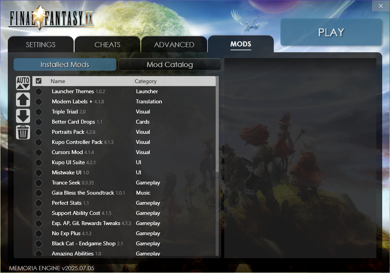Click the Launcher category cell
390x273 pixels.
tap(147, 92)
